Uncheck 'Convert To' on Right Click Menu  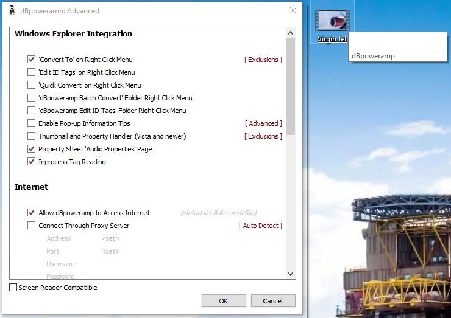click(32, 60)
